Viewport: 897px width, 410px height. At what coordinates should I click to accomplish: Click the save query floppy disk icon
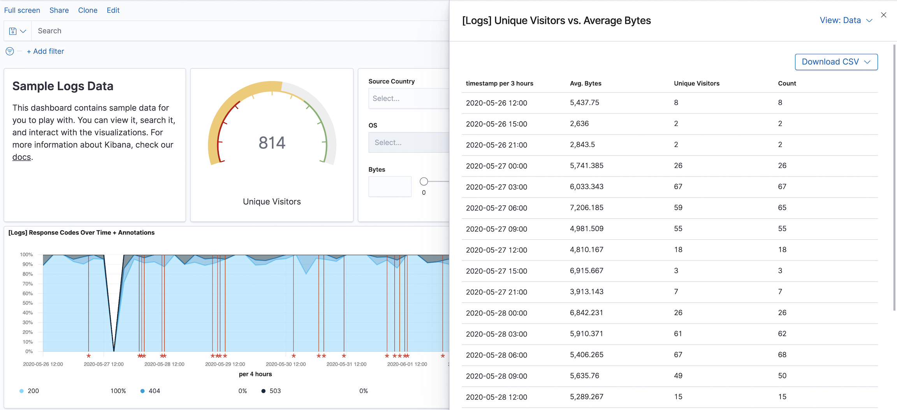[12, 30]
